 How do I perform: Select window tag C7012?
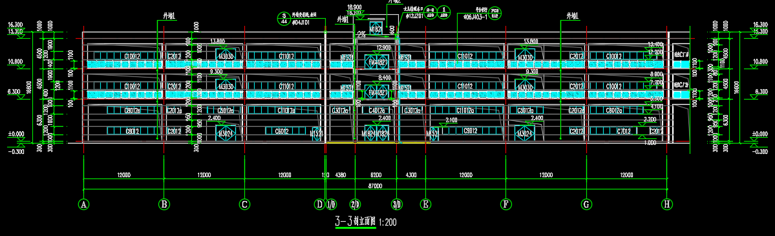(624, 131)
